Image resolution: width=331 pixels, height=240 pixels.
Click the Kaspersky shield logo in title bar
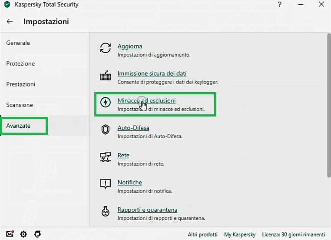[7, 4]
